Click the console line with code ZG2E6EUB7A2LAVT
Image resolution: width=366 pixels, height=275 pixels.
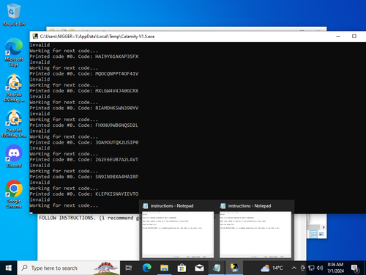[x=84, y=160]
